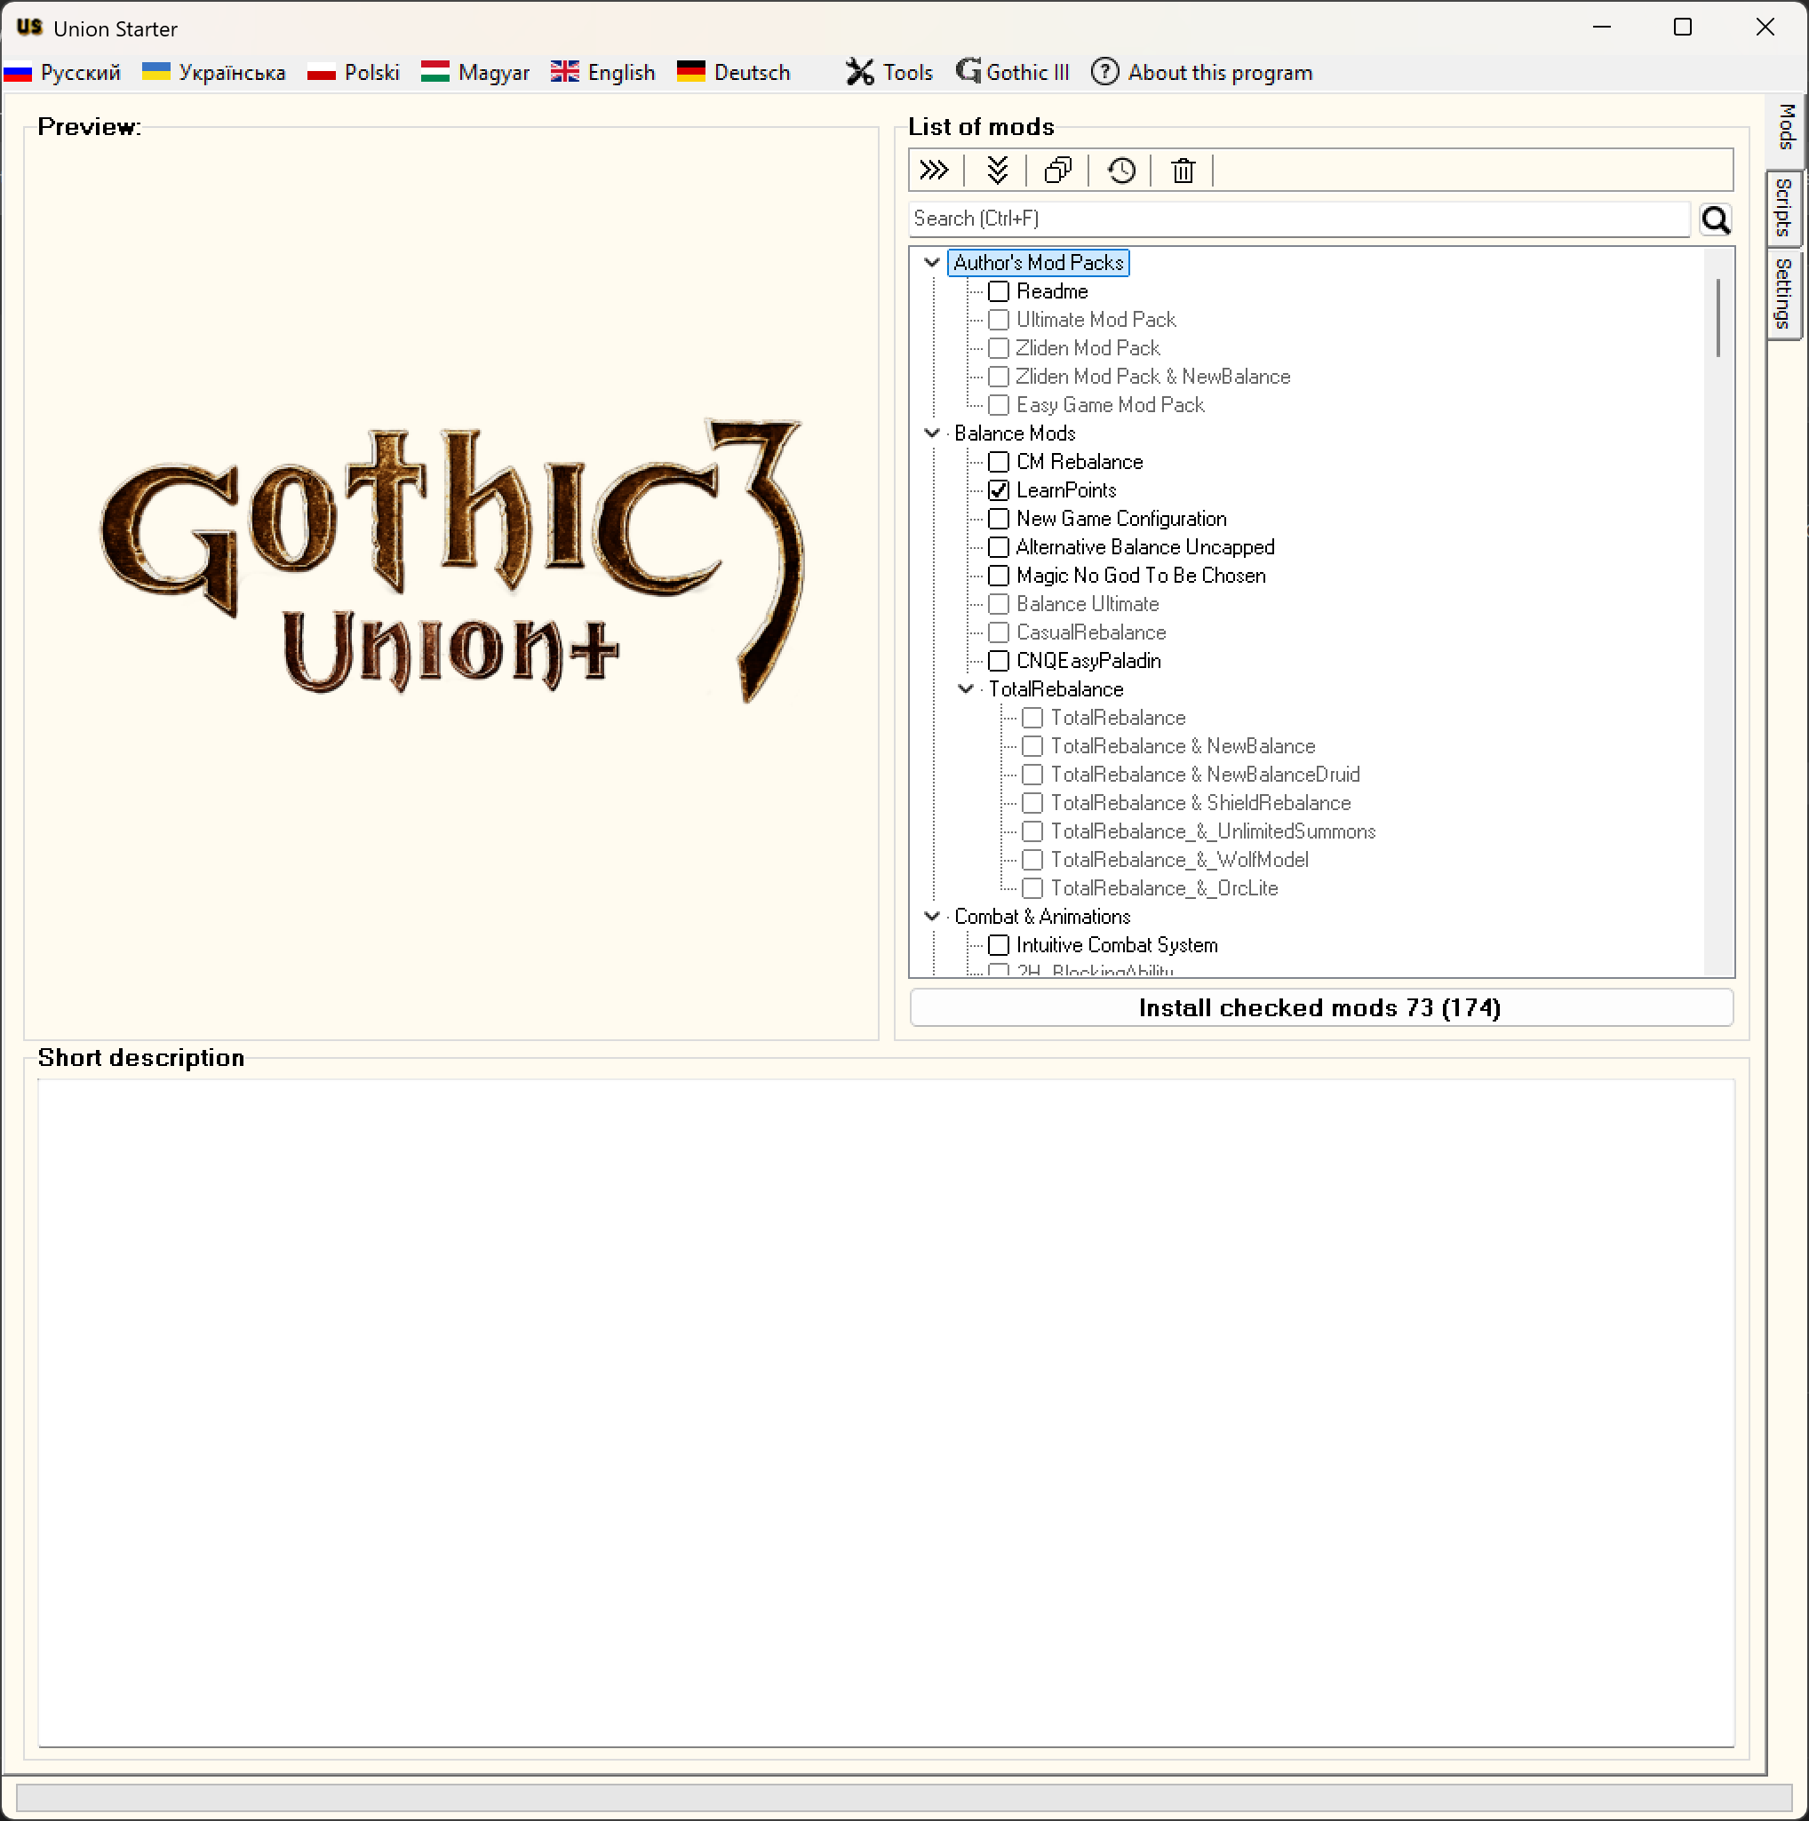Uncheck the LearnPoints mod
This screenshot has height=1821, width=1809.
tap(999, 490)
